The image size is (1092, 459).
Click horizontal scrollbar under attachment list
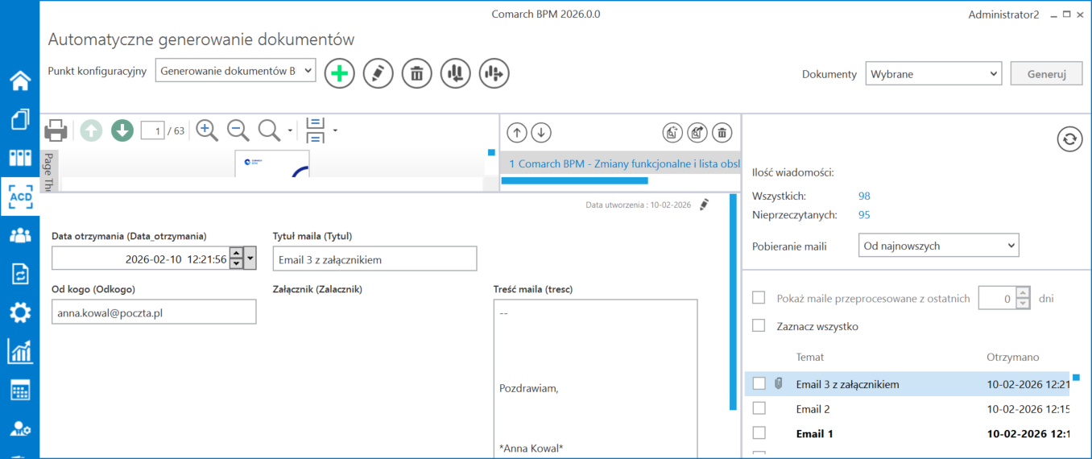coord(574,181)
